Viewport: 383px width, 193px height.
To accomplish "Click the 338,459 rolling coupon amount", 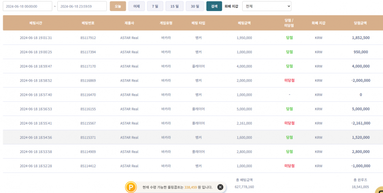I will click(x=191, y=187).
